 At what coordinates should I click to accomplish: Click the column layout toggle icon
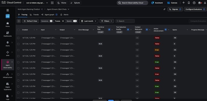[x=19, y=21]
